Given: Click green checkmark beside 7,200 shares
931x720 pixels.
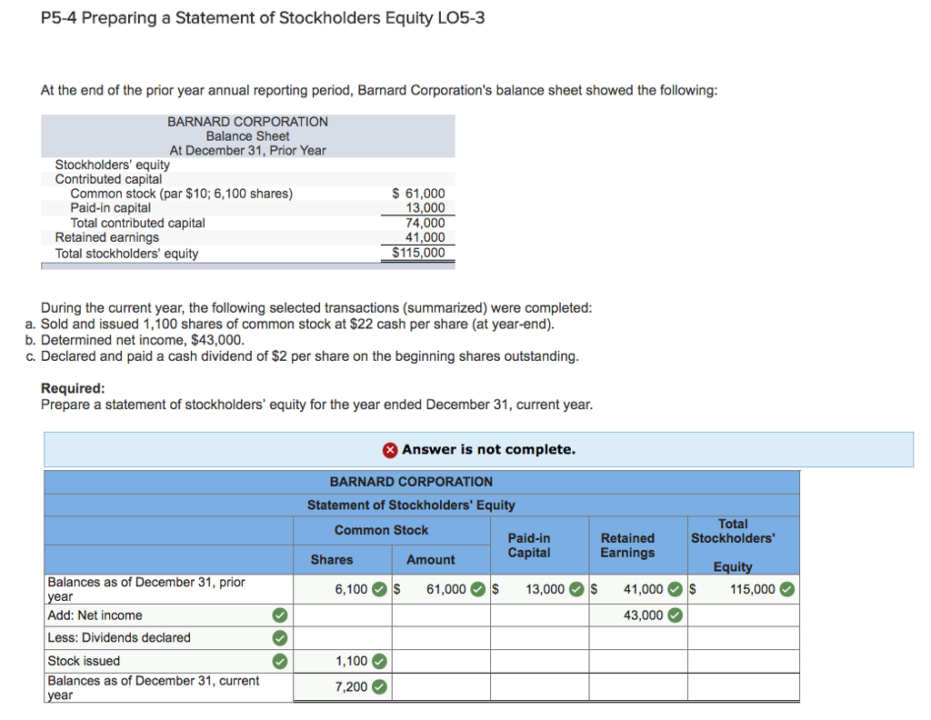Looking at the screenshot, I should click(x=379, y=687).
